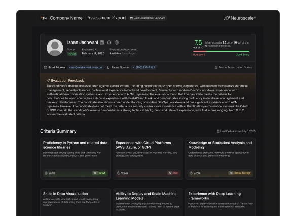
Task: Click the score bar in the Statistical Analysis card
Action: [220, 173]
